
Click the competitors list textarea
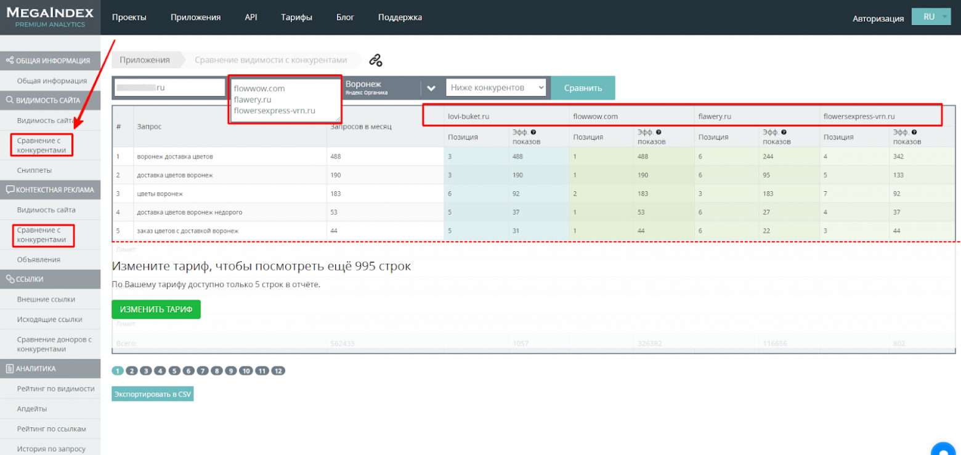[x=285, y=100]
